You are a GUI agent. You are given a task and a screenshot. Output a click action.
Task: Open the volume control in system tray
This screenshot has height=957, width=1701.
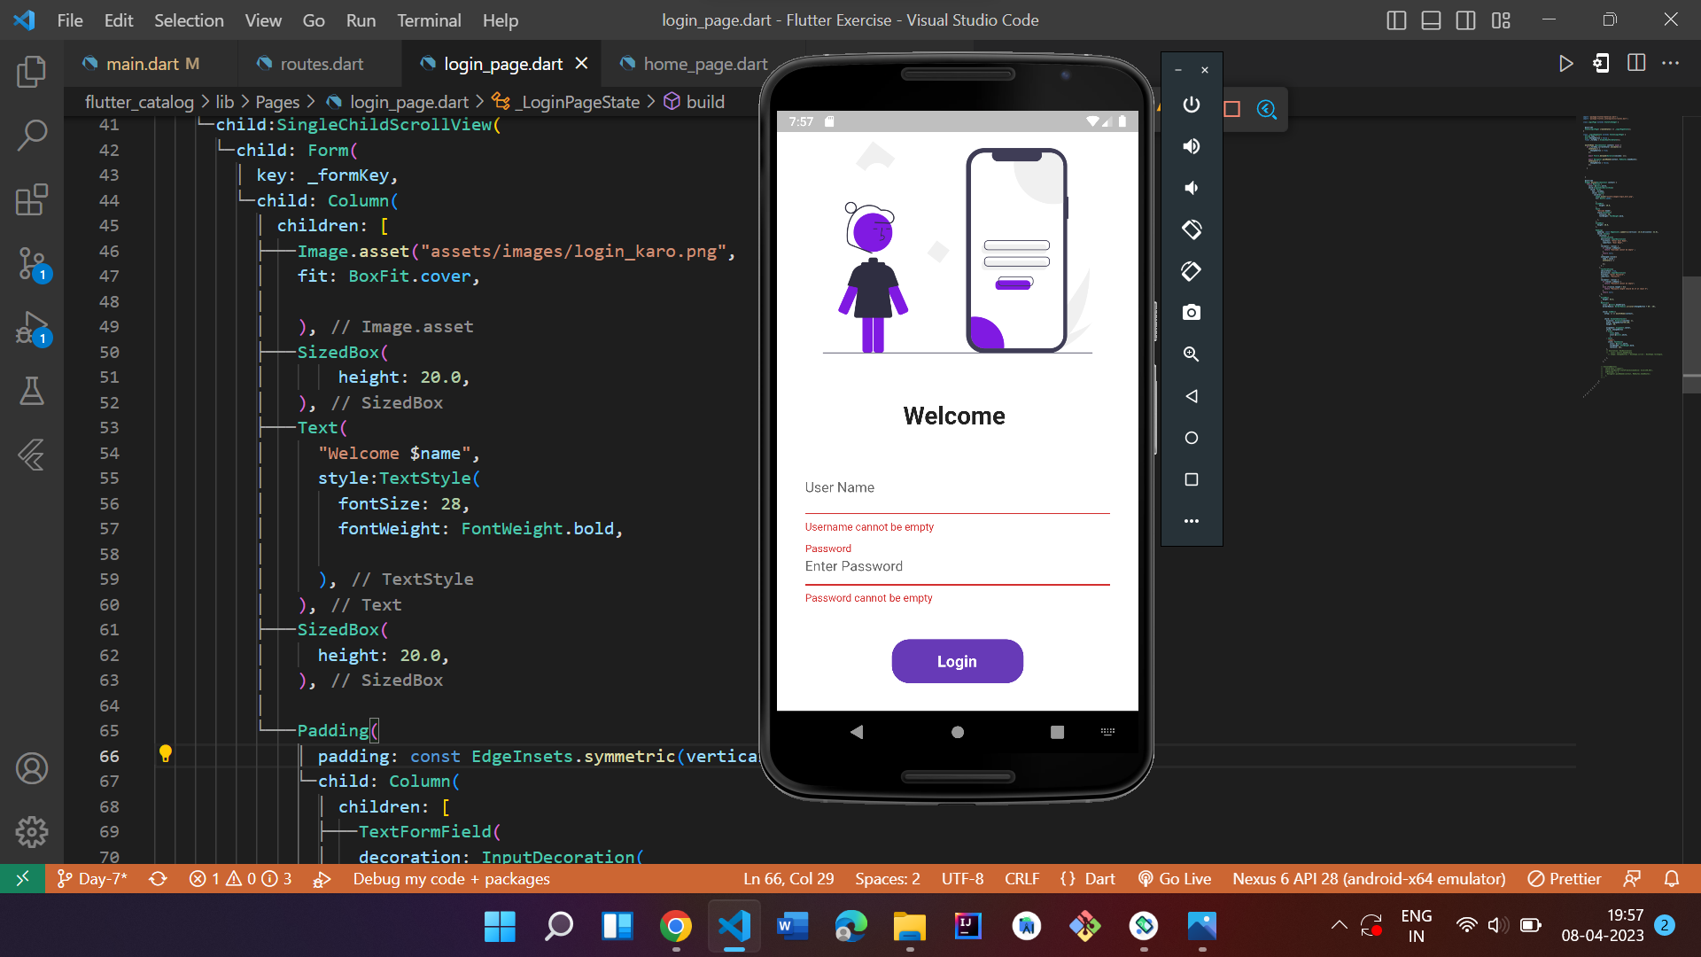1497,925
